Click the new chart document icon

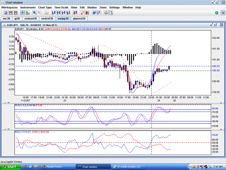[x=6, y=13]
